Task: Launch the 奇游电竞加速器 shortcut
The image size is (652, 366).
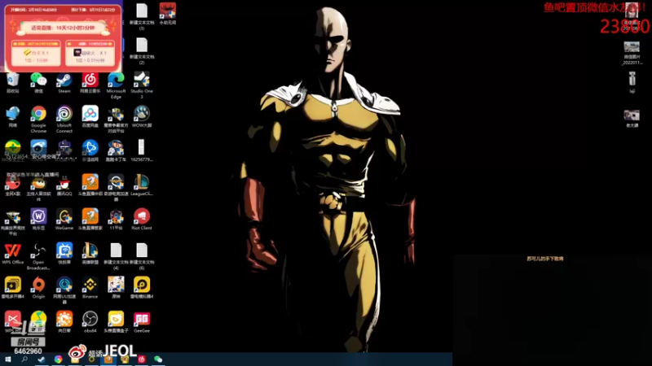Action: click(x=116, y=188)
